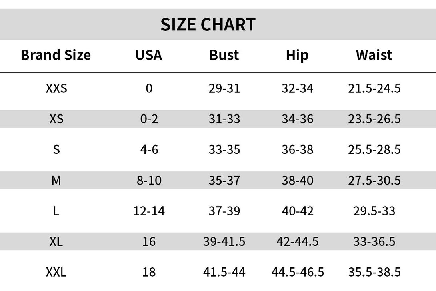Click the L brand size label

tap(56, 211)
